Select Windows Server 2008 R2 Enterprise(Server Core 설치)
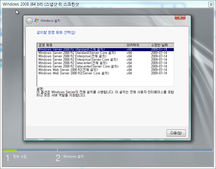Screen dimensions: 216x169 [106, 60]
